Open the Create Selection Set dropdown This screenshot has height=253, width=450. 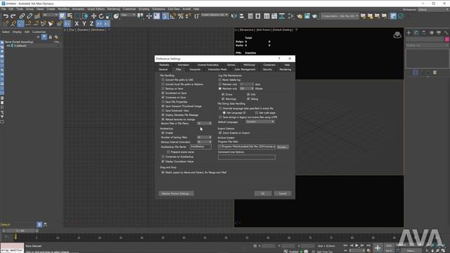click(214, 15)
